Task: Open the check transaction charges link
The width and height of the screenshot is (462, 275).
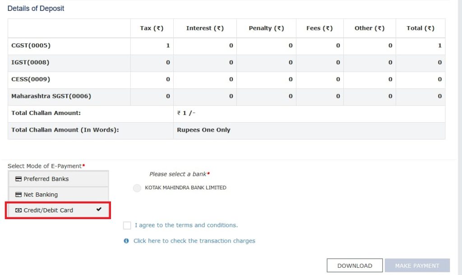Action: click(194, 241)
